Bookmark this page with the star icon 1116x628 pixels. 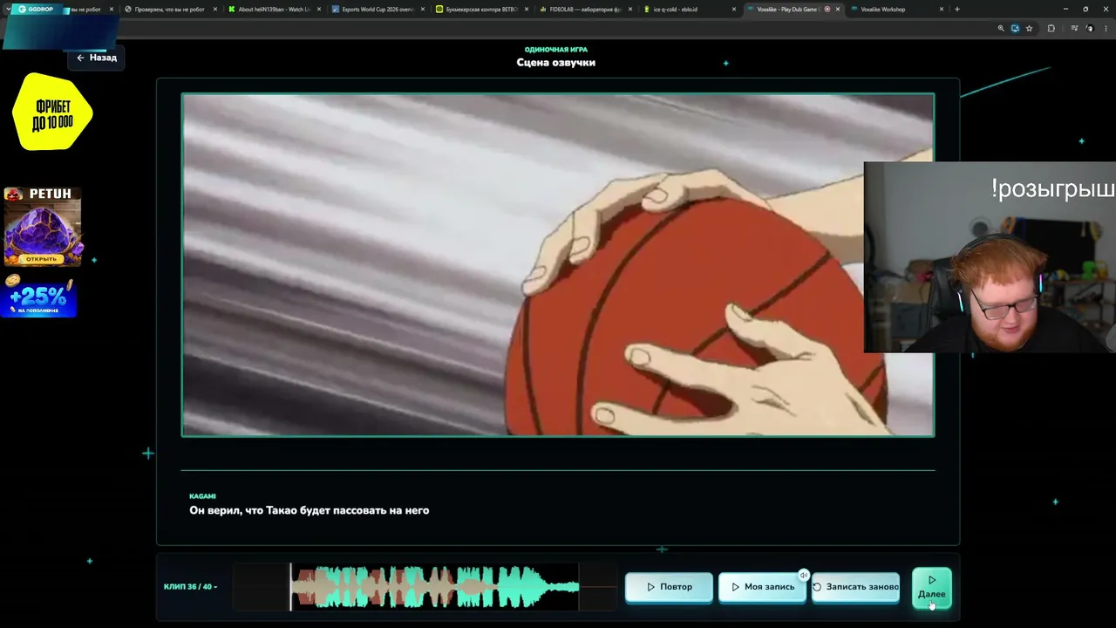click(x=1029, y=29)
